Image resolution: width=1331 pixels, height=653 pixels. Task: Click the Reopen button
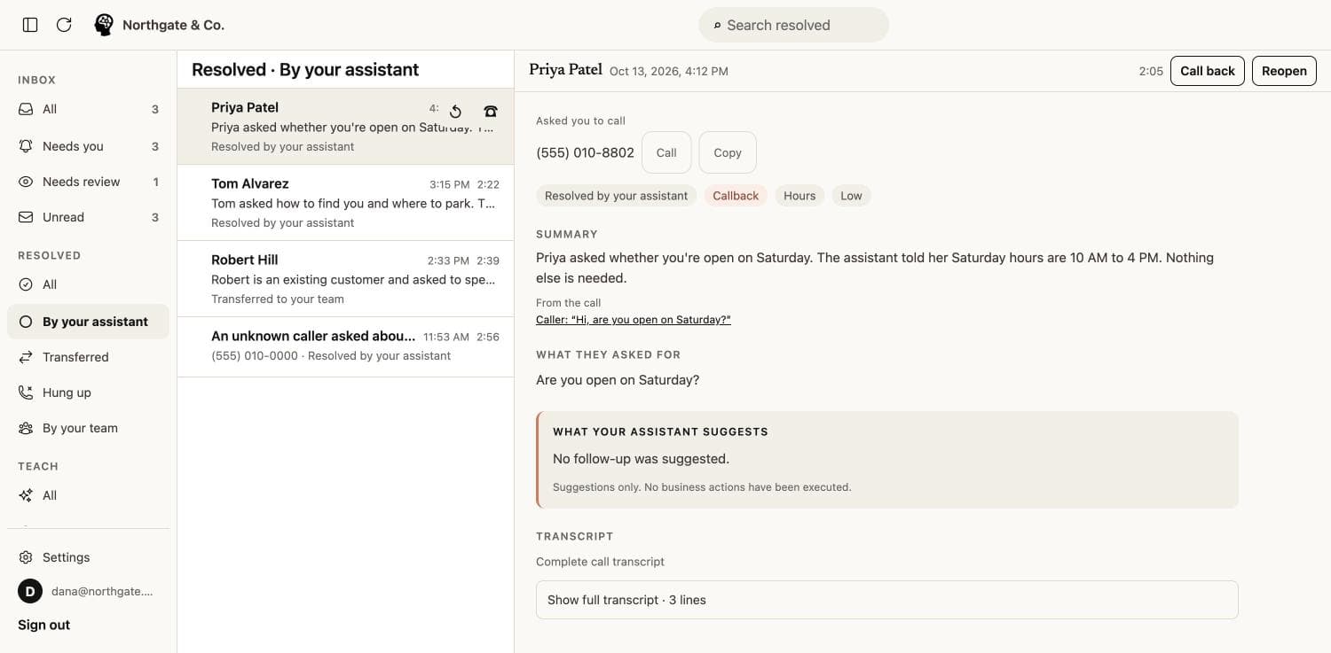coord(1284,71)
